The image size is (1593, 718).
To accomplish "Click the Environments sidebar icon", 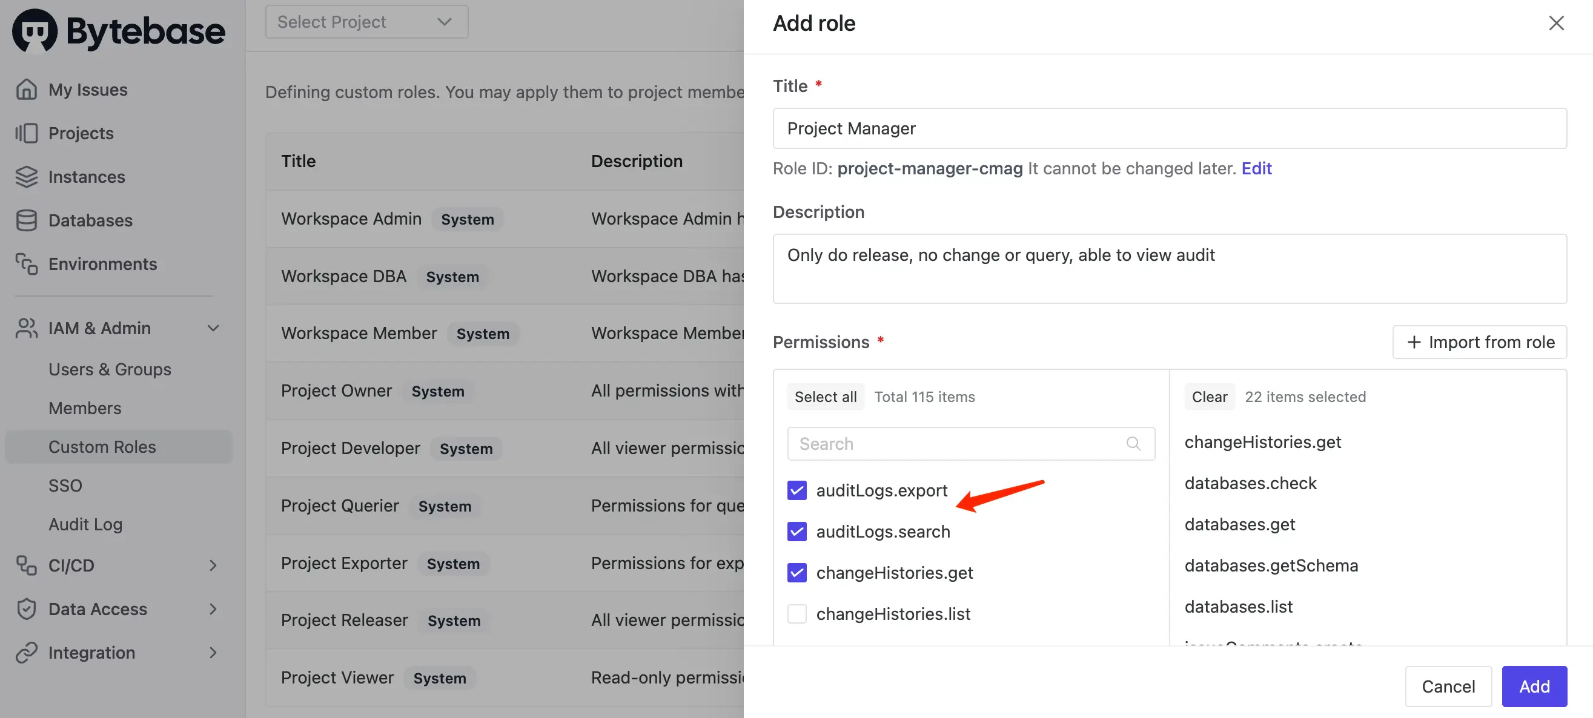I will click(x=26, y=264).
